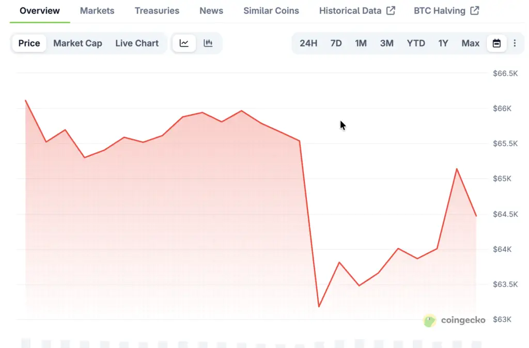Select the Price chart toggle
Screen dimensions: 529x348
[x=29, y=43]
